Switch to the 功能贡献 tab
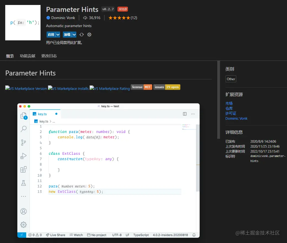Screen dimensions: 287x243 [28, 56]
